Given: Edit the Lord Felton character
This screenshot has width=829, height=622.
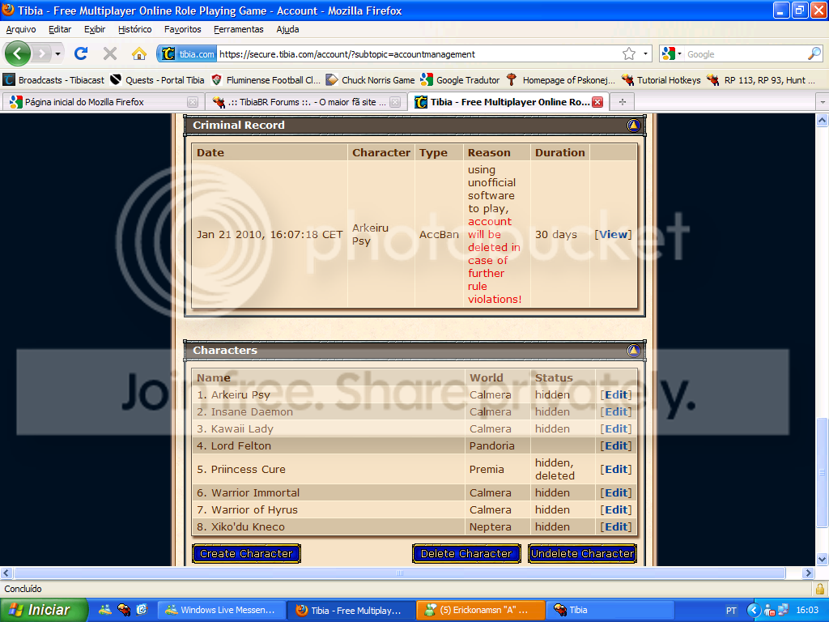Looking at the screenshot, I should pyautogui.click(x=616, y=446).
